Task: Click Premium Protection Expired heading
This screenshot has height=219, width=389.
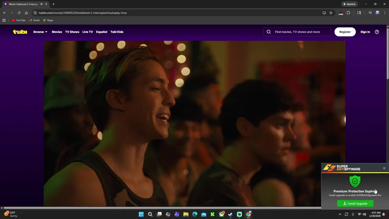Action: click(355, 191)
